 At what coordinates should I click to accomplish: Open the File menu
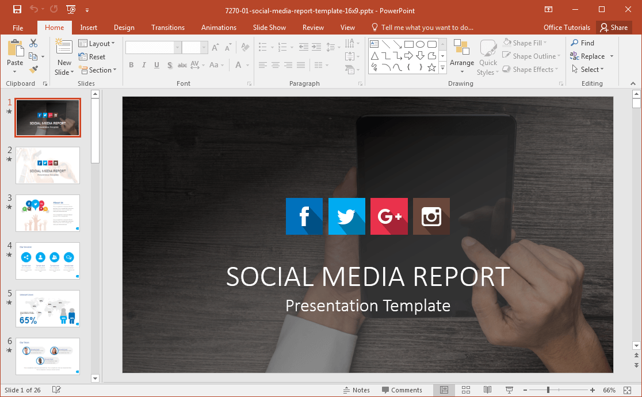point(18,28)
